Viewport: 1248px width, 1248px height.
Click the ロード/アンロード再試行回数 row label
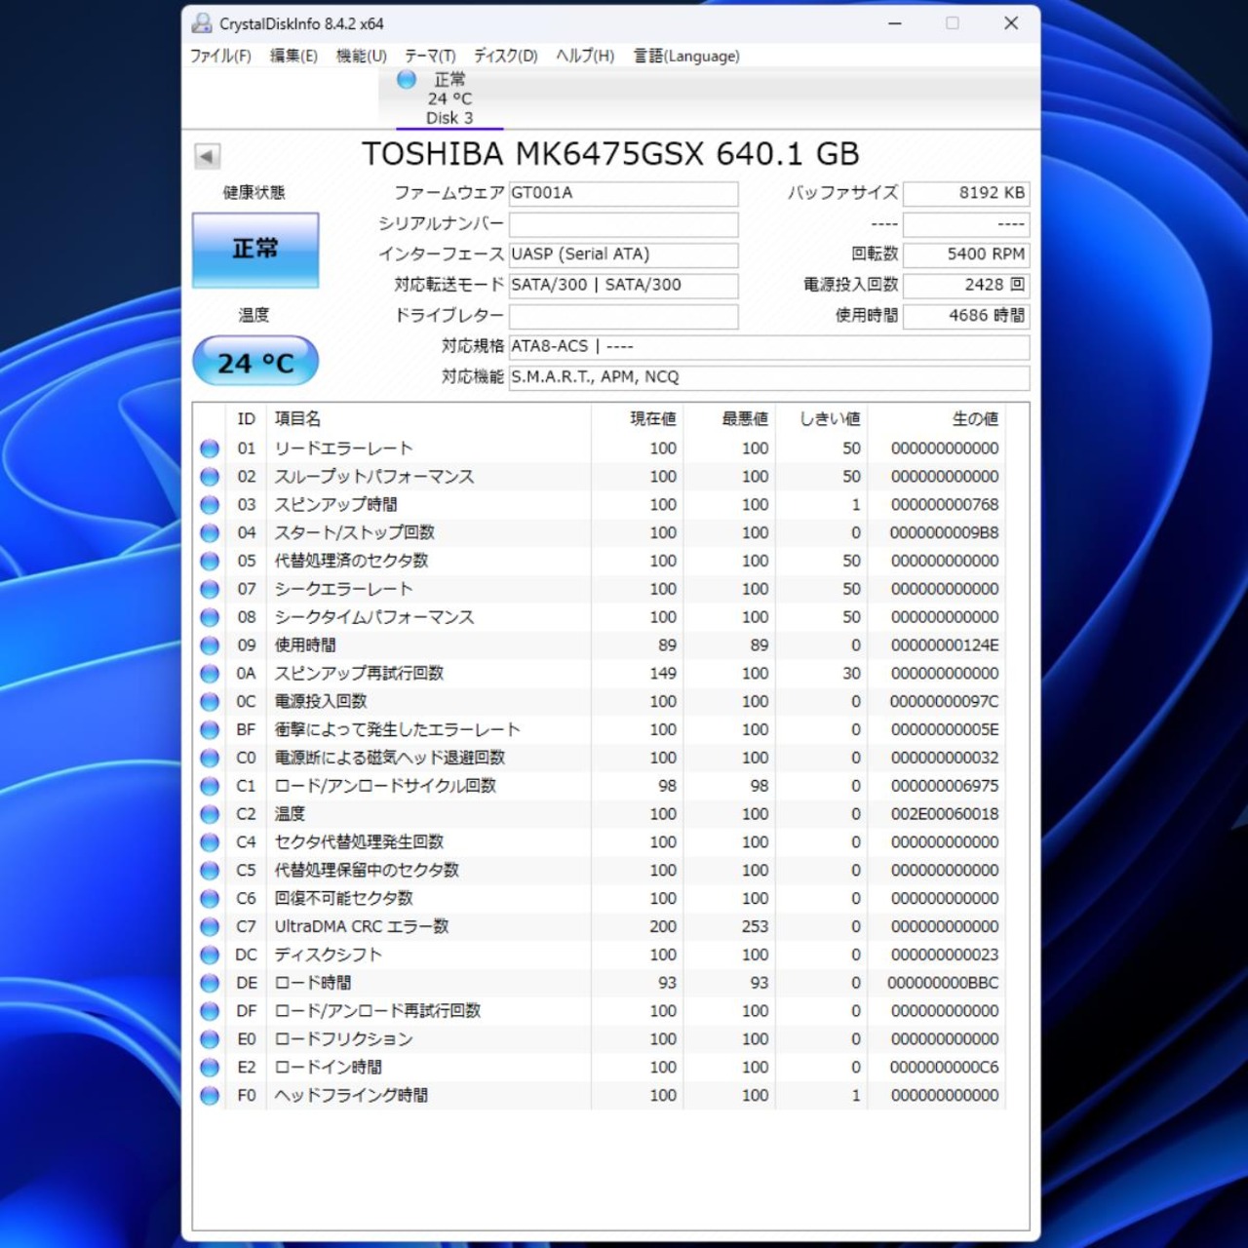click(377, 1011)
